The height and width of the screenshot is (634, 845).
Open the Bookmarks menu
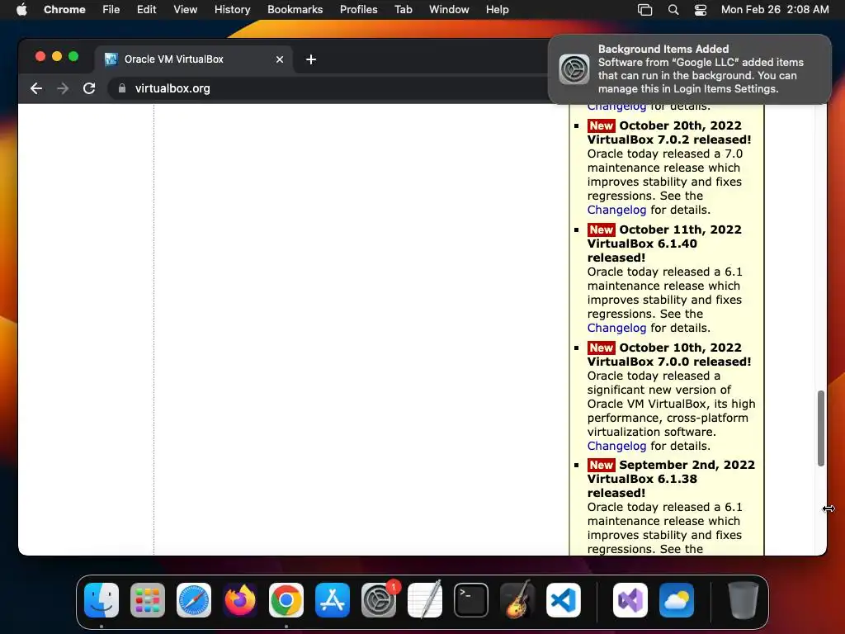click(295, 9)
